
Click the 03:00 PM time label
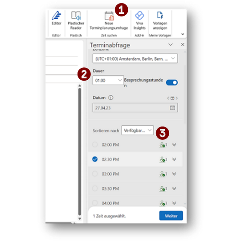(110, 174)
